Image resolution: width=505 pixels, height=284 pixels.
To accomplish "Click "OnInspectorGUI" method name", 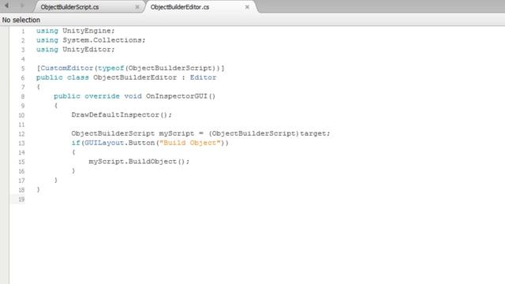I will [177, 96].
